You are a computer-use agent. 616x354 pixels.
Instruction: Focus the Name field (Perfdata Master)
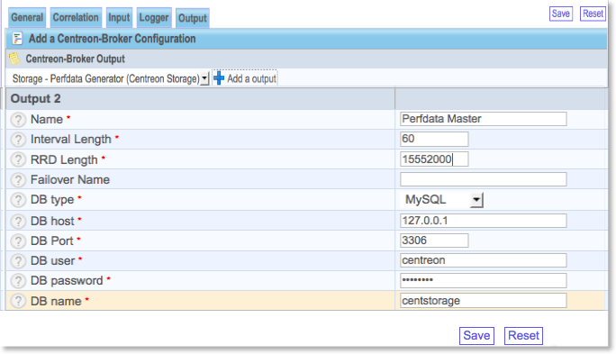[x=484, y=119]
